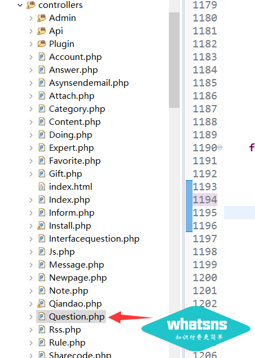
Task: Click the Account.php file icon
Action: point(42,56)
